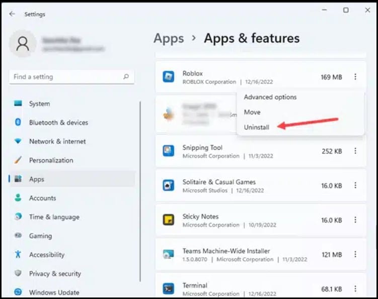
Task: Select the Apps category in sidebar
Action: tap(72, 179)
